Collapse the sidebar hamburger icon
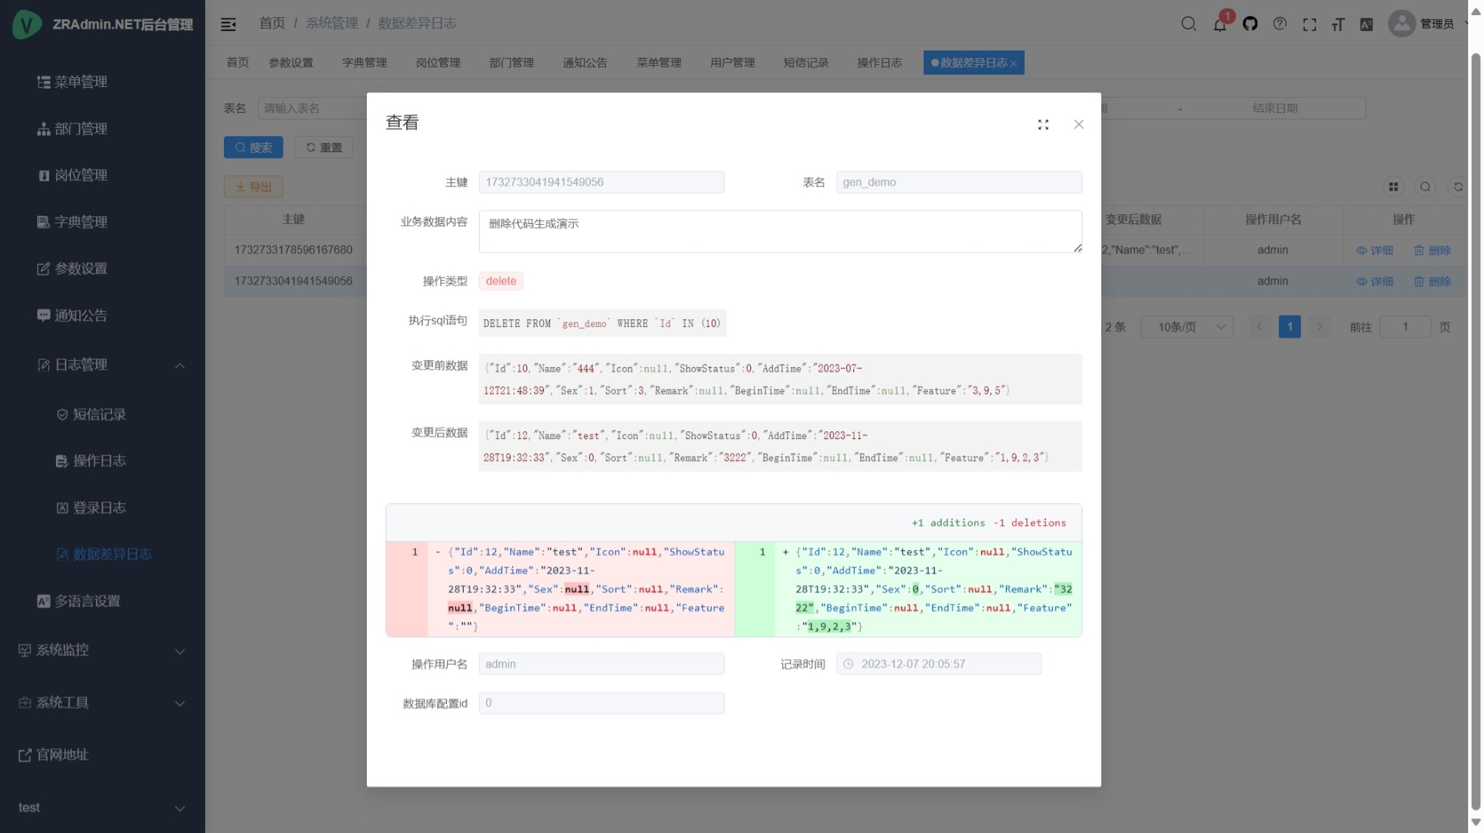Viewport: 1484px width, 833px height. point(228,24)
